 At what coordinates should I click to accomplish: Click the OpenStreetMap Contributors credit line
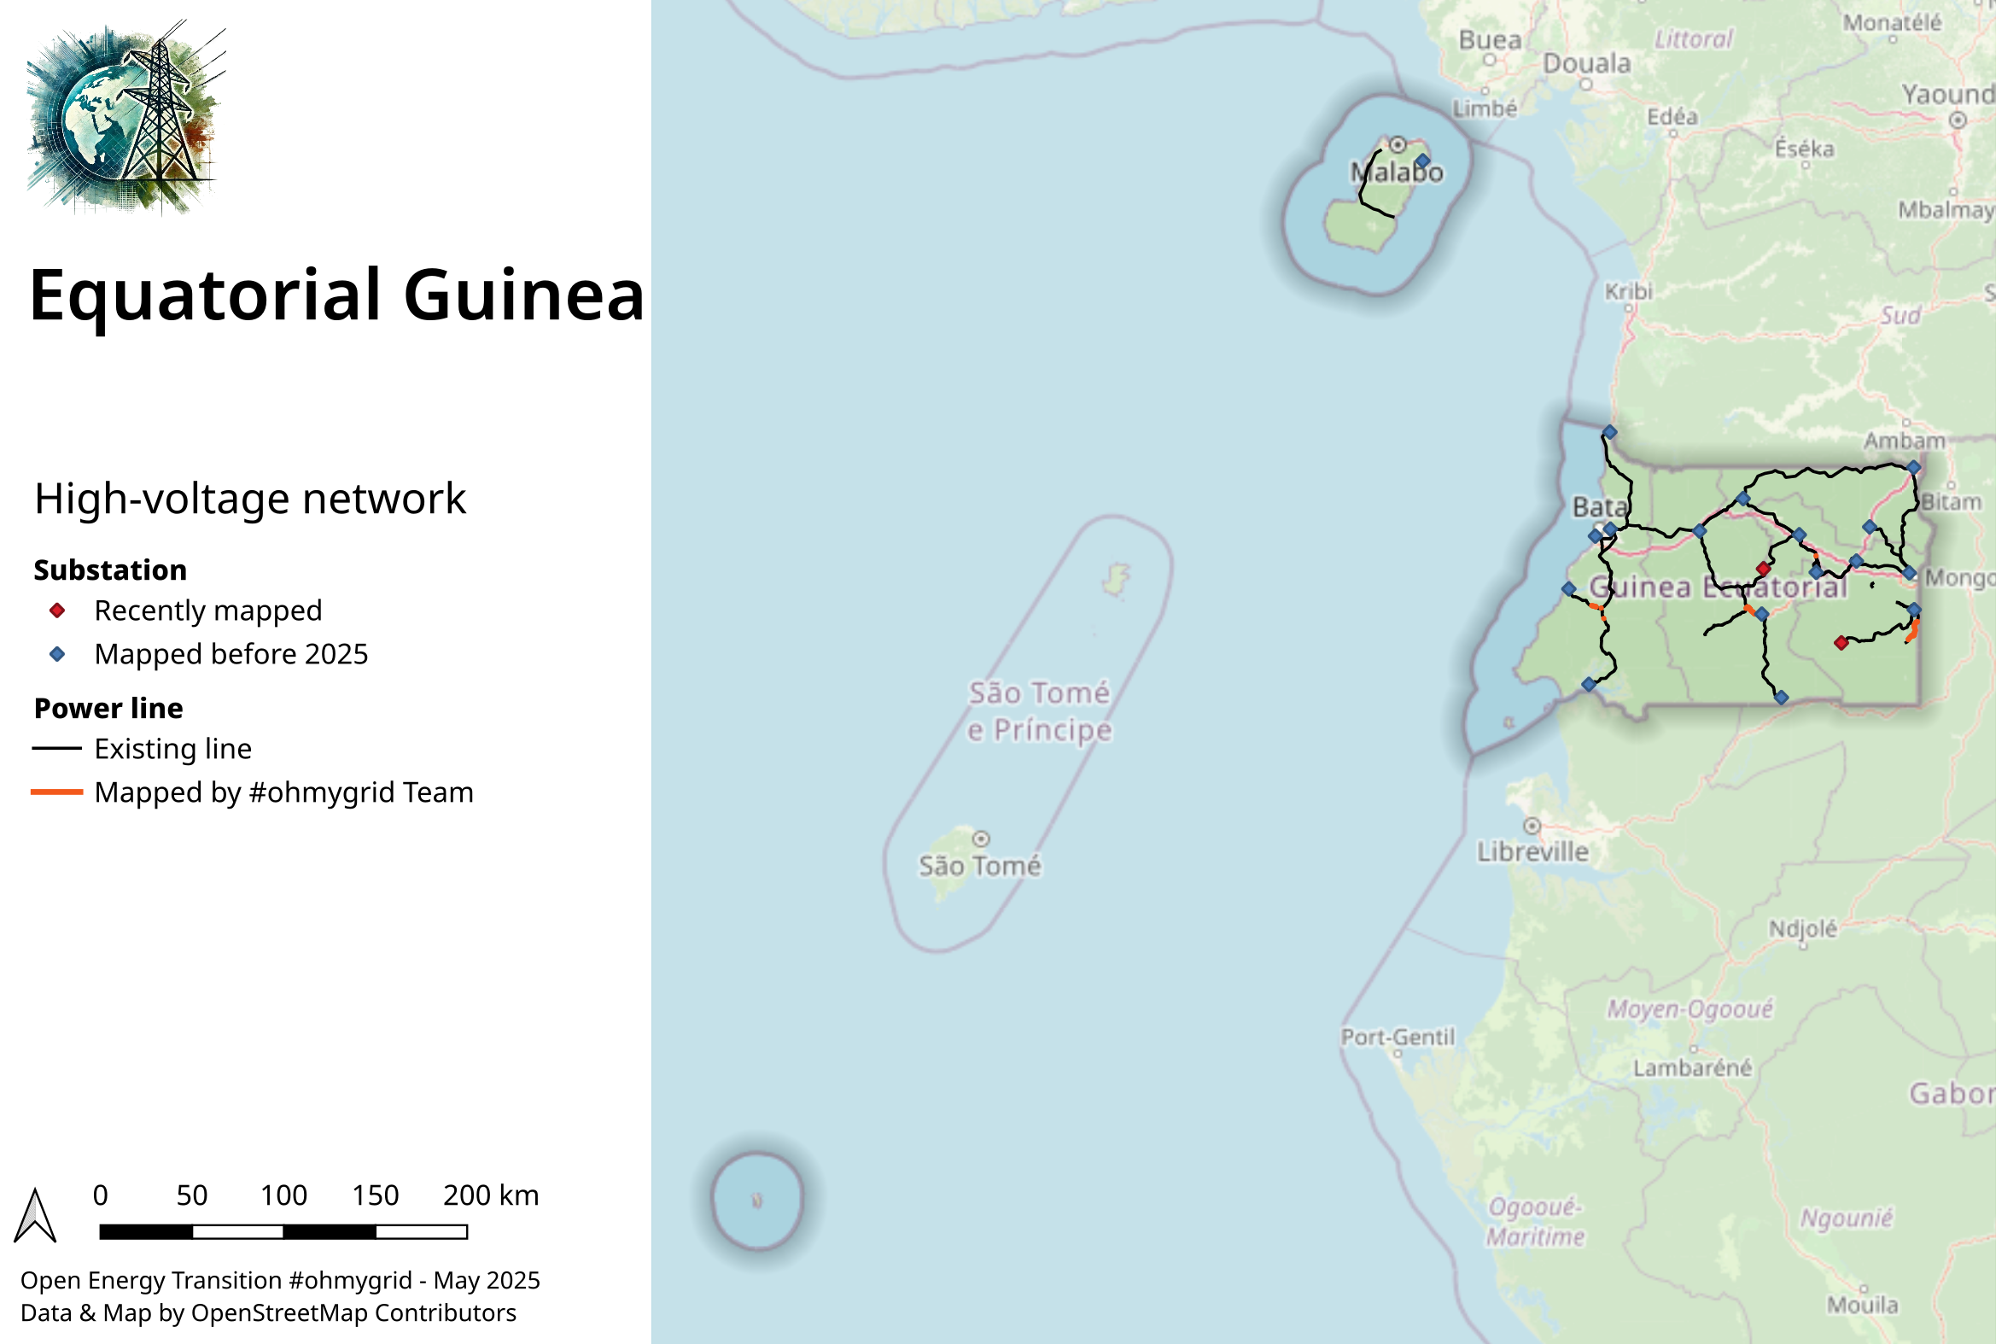268,1313
